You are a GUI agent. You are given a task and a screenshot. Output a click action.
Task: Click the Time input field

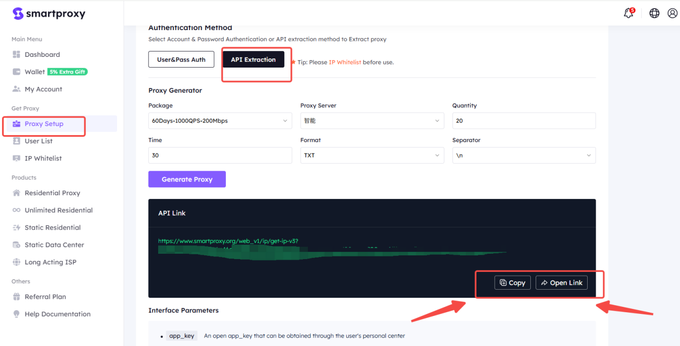click(x=220, y=156)
